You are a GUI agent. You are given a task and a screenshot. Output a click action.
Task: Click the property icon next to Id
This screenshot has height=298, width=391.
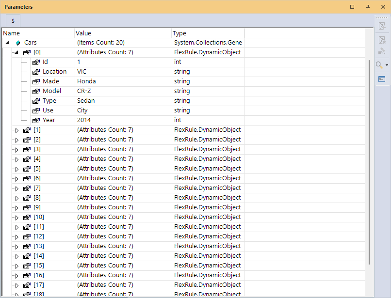click(36, 62)
